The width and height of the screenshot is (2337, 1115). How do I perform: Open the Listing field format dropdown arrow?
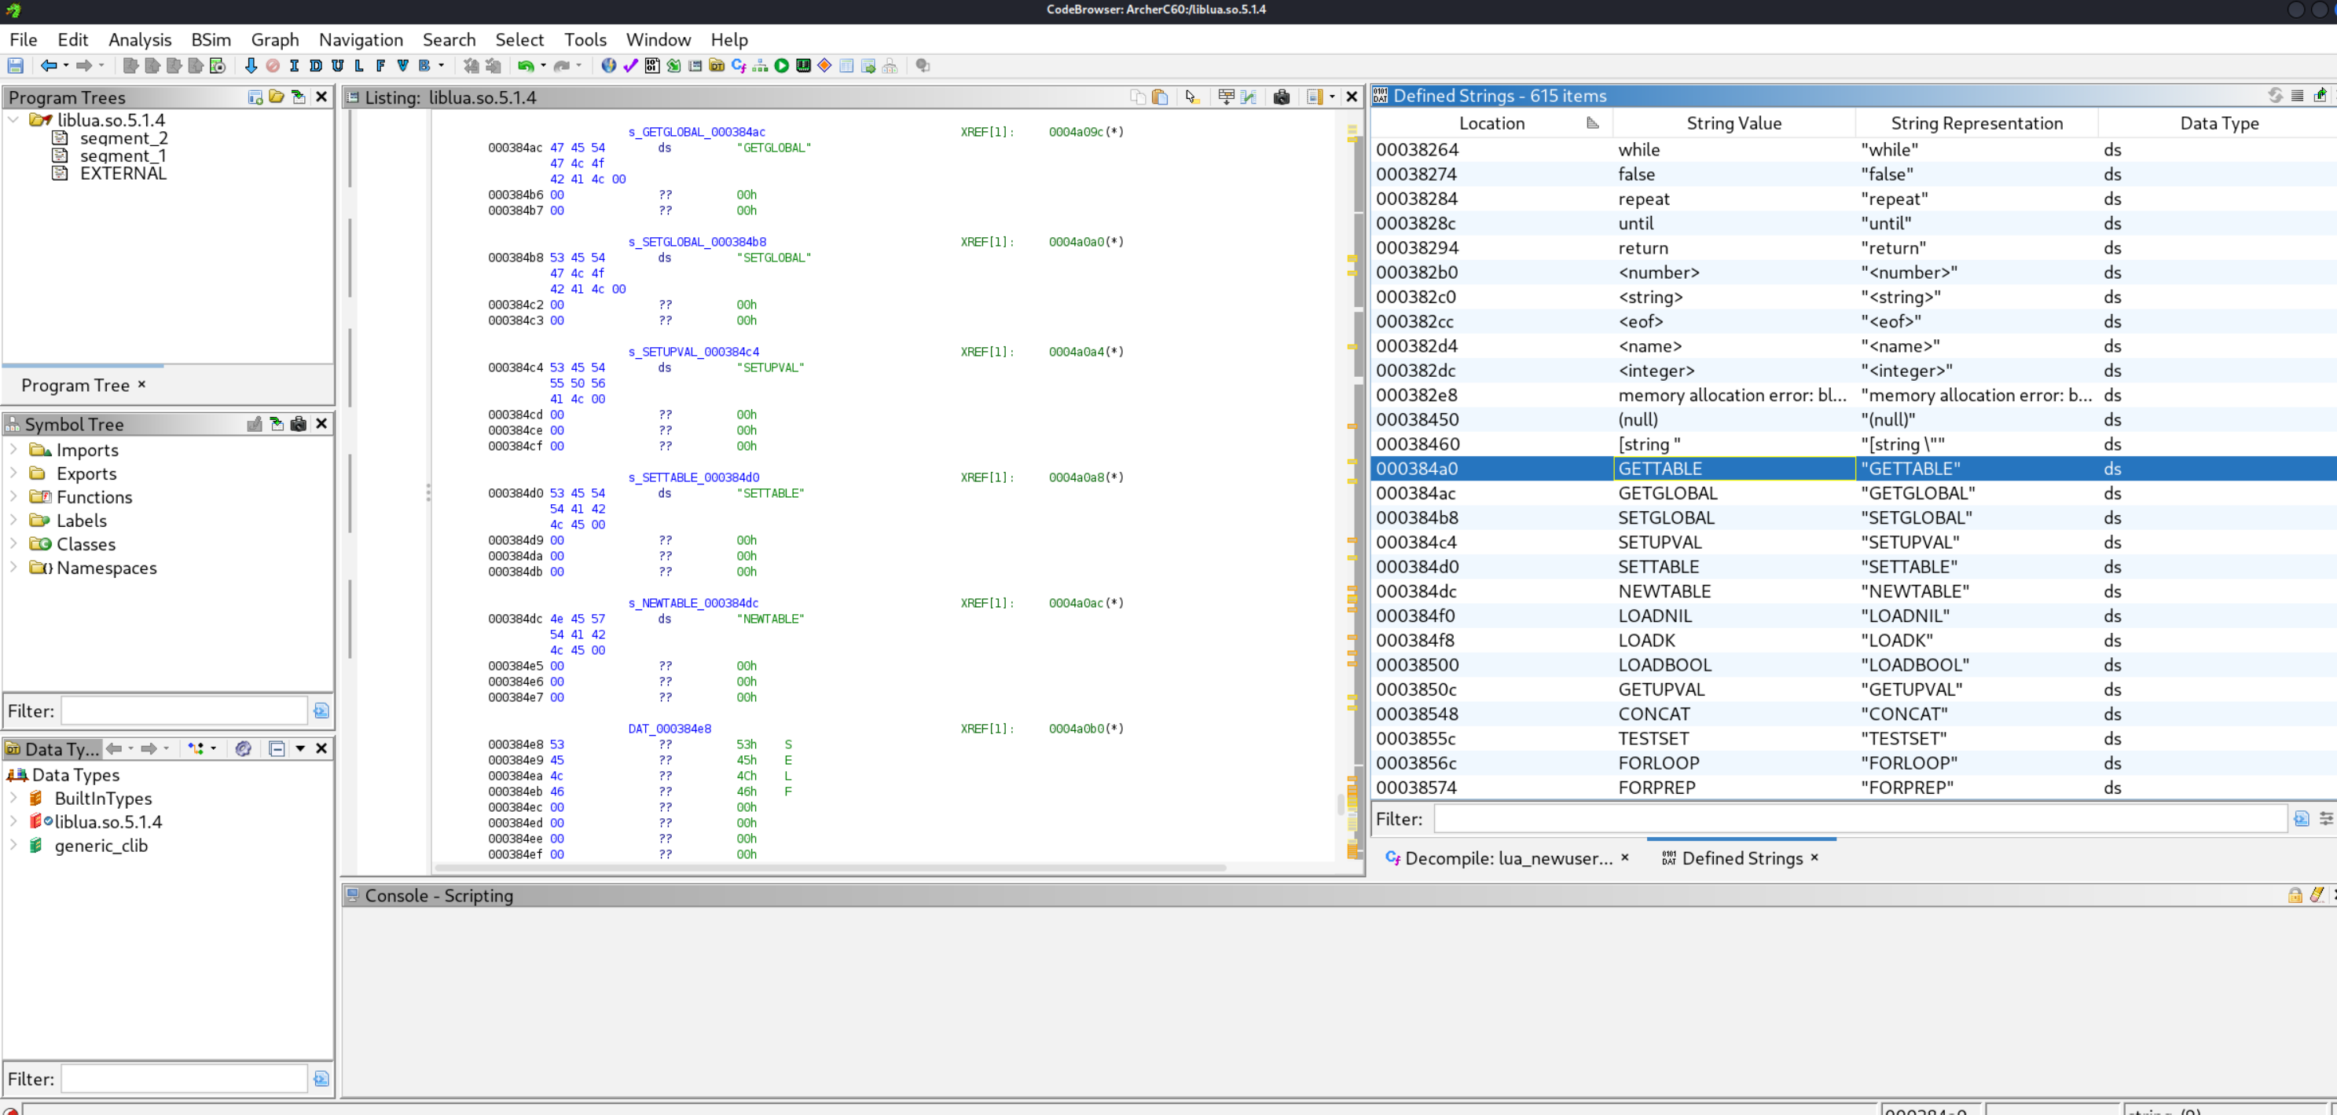[1332, 97]
